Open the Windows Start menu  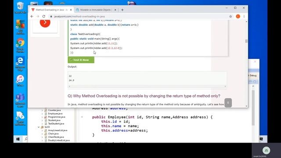pyautogui.click(x=18, y=139)
